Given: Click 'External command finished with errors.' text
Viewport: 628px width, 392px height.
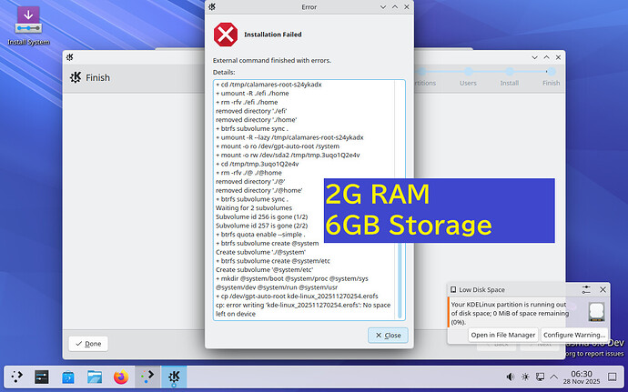Looking at the screenshot, I should pyautogui.click(x=272, y=60).
